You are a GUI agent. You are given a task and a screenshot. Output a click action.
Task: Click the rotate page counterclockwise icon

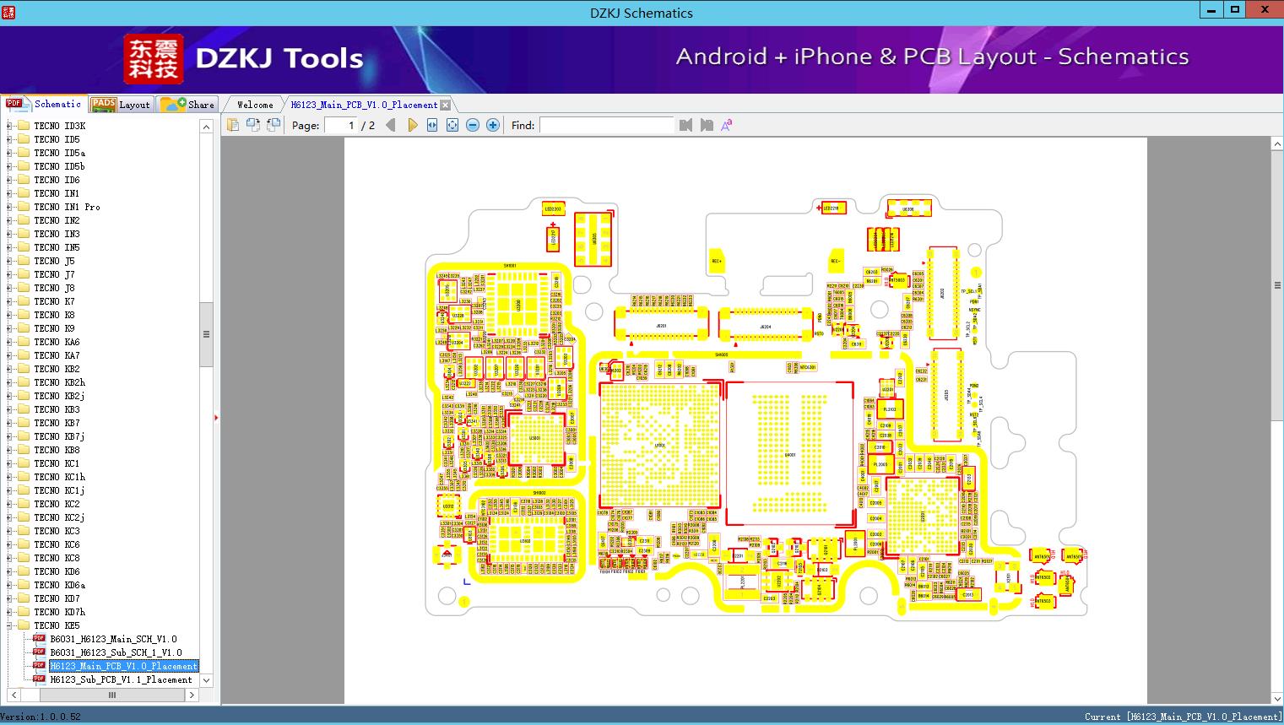pos(252,125)
